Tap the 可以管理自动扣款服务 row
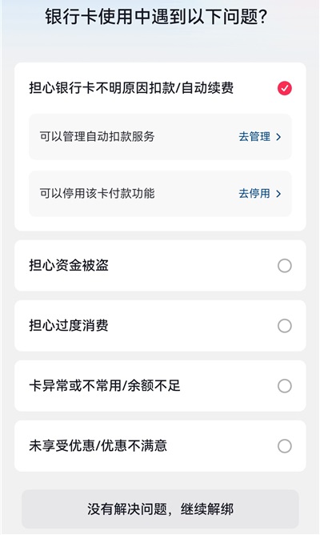This screenshot has width=320, height=535. (160, 137)
